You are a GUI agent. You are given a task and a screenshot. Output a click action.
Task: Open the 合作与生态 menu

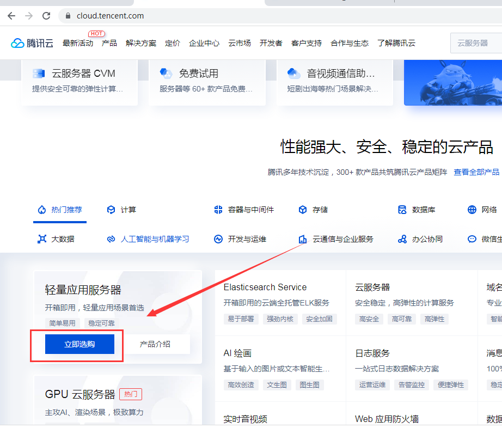click(x=350, y=43)
